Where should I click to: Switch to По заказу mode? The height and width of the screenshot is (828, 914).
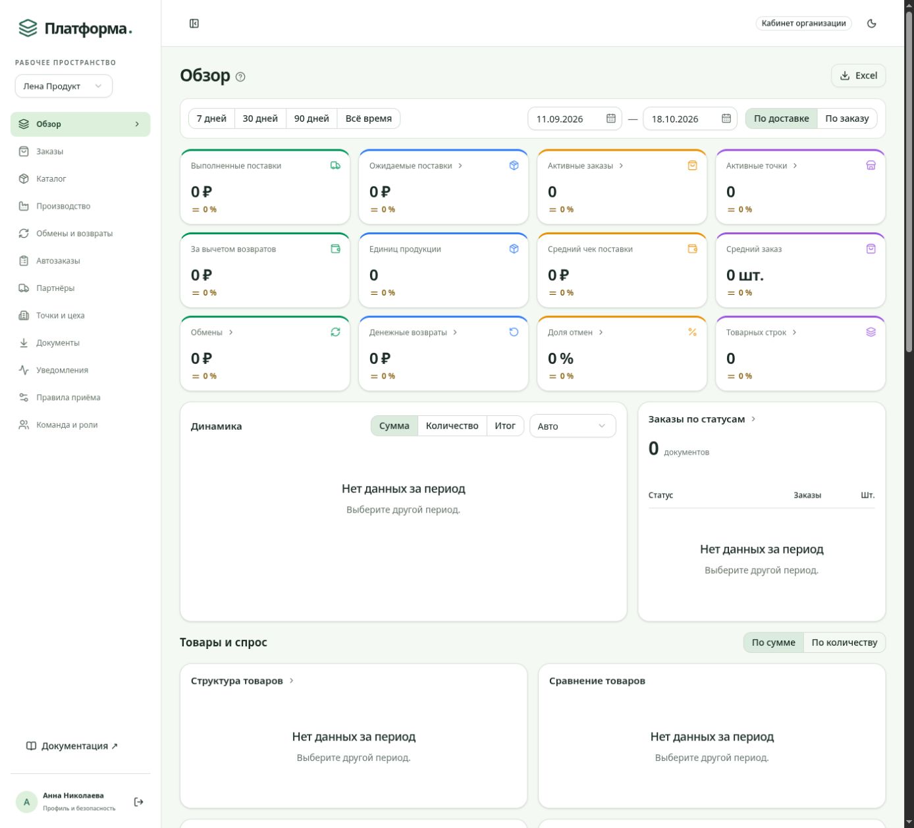coord(847,118)
